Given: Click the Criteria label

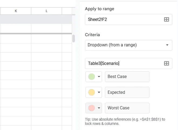Looking at the screenshot, I should (93, 35).
